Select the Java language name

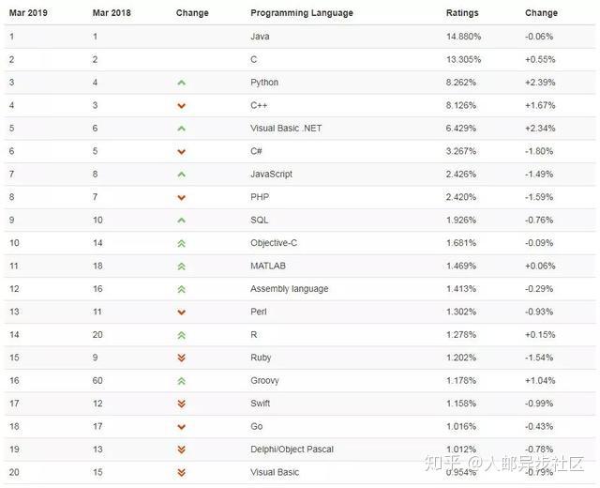(x=260, y=37)
